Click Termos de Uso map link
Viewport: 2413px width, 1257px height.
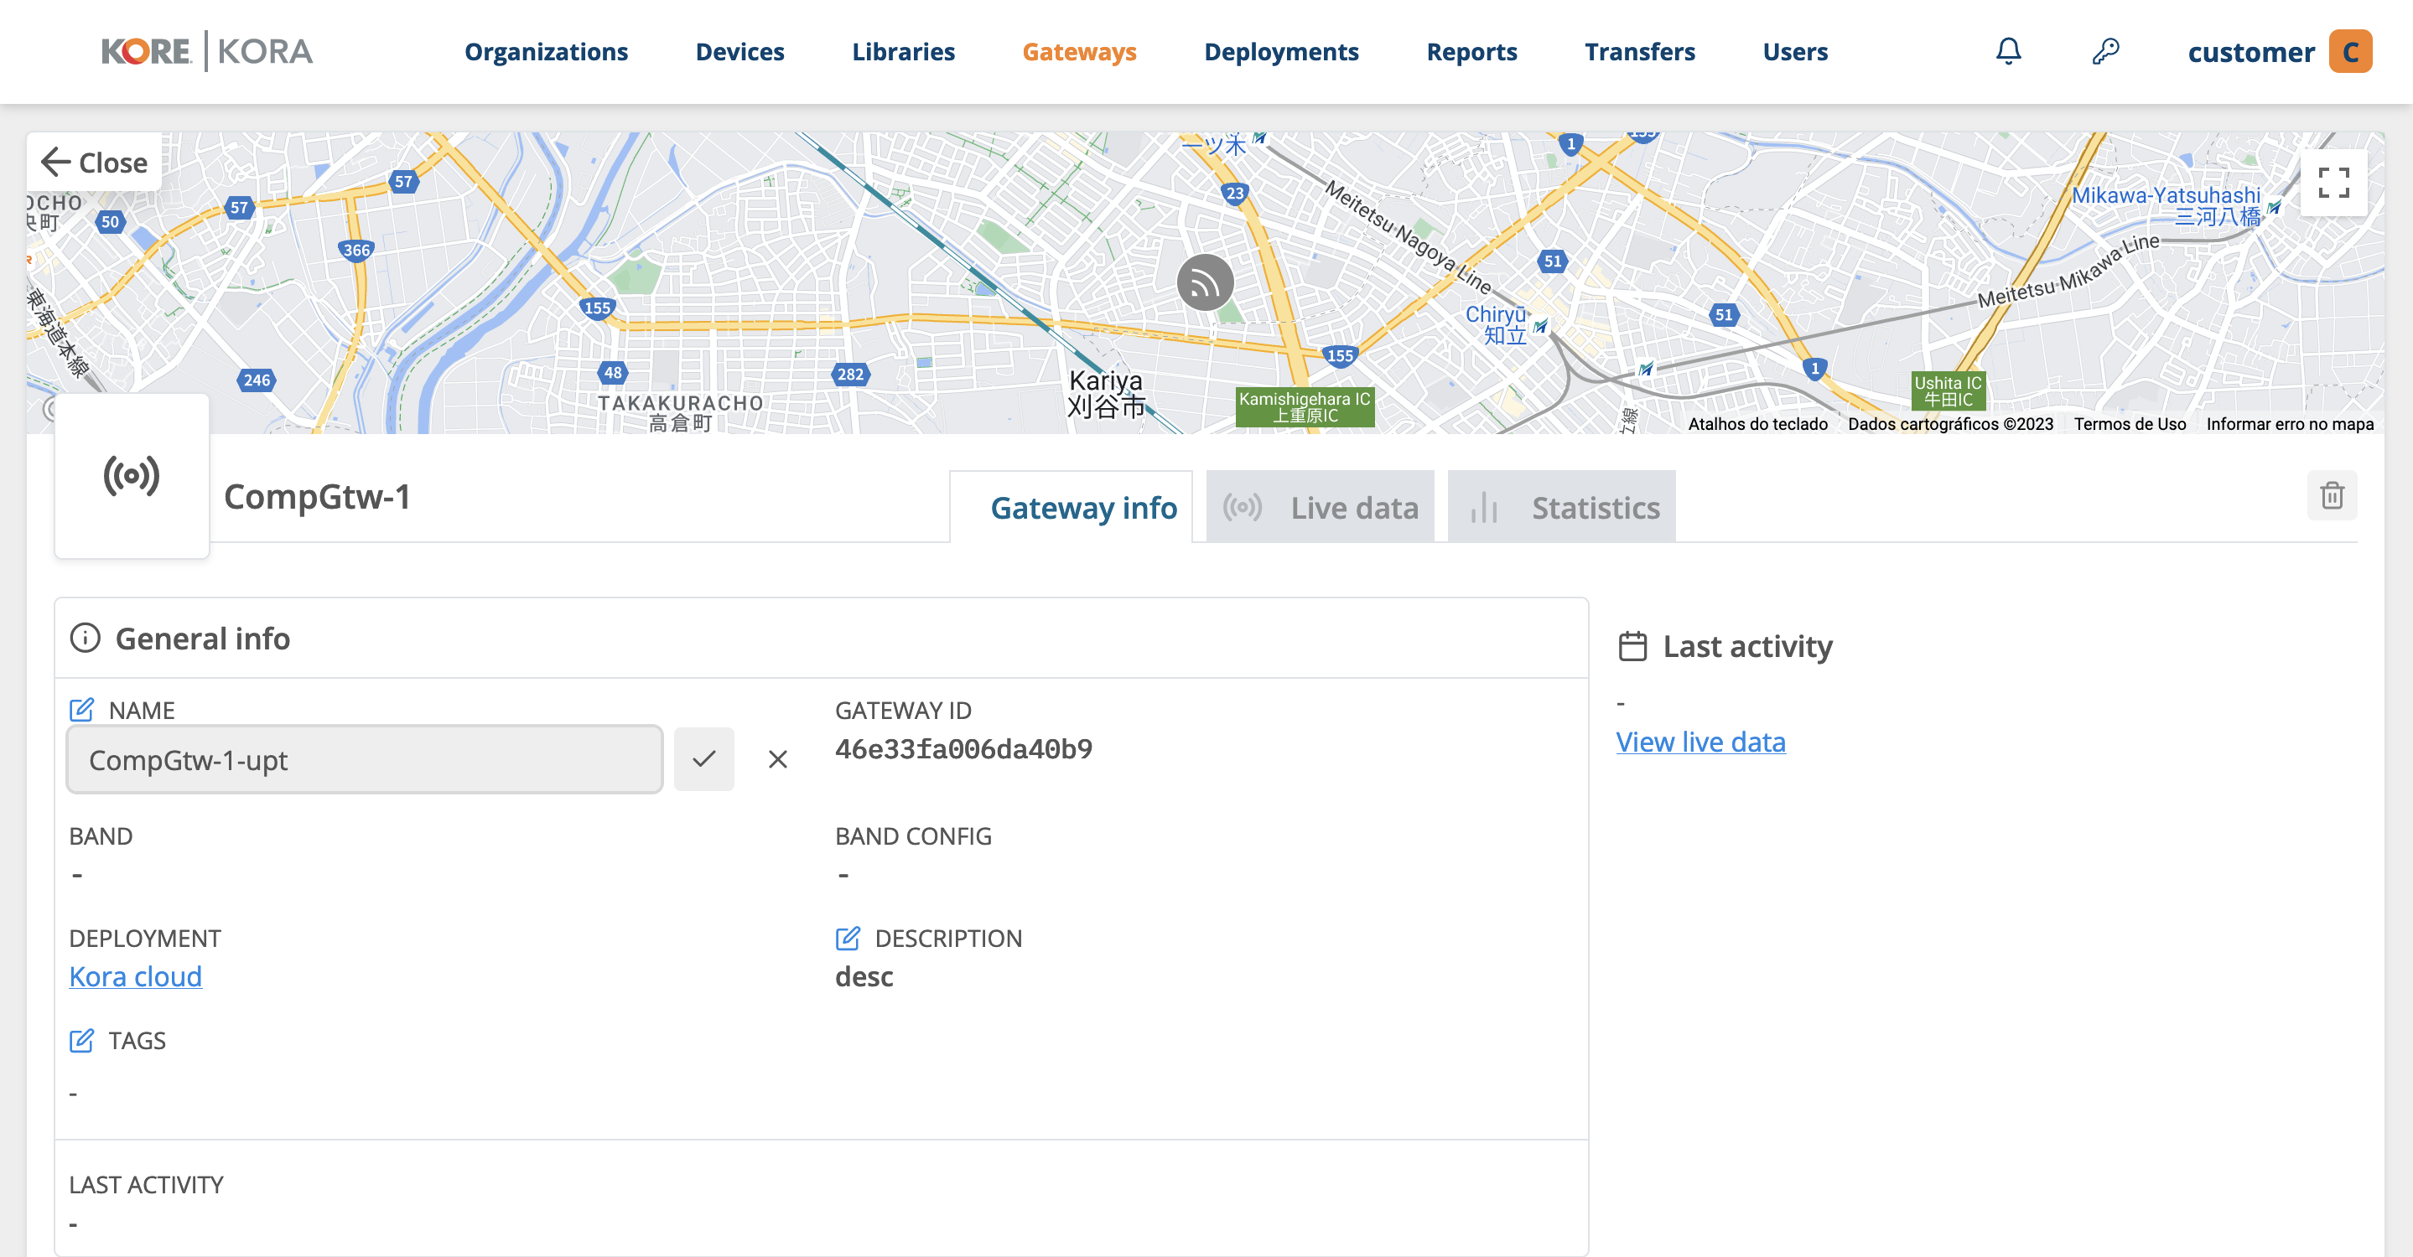click(2129, 423)
